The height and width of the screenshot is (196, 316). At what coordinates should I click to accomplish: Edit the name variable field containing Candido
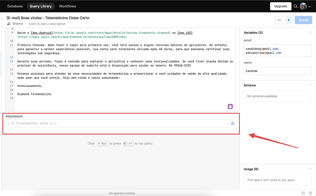click(x=277, y=71)
